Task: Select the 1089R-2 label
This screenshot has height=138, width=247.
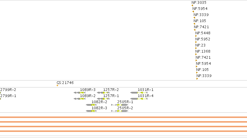Action: click(88, 96)
